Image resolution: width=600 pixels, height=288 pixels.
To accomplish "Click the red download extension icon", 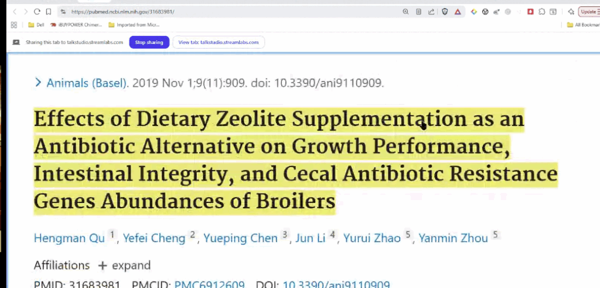I will [x=530, y=12].
